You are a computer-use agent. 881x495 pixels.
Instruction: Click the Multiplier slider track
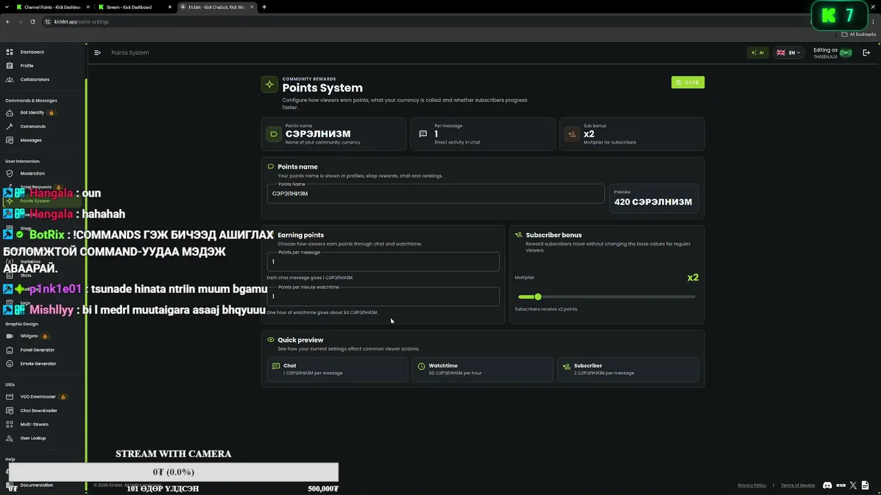[x=606, y=297]
